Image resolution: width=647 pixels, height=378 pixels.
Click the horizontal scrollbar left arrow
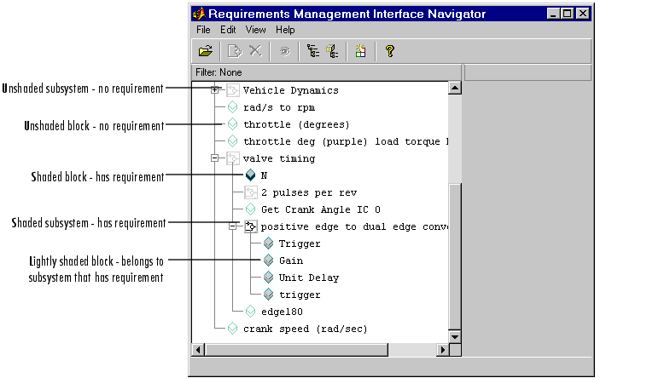tap(199, 350)
